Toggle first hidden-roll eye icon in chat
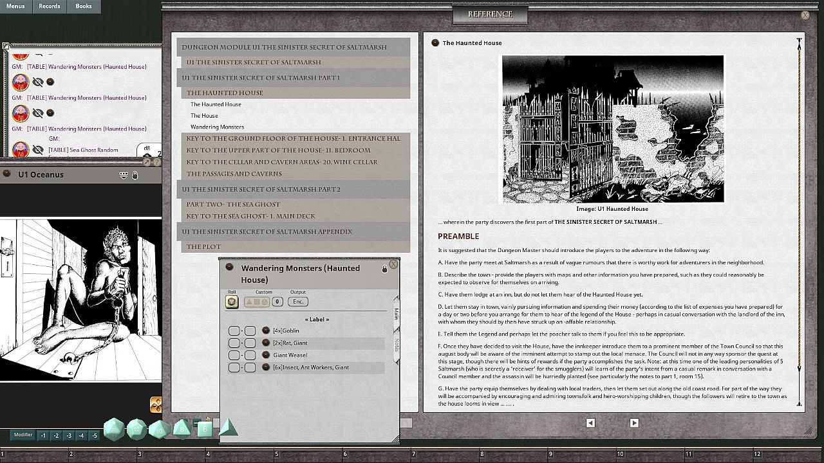 click(38, 82)
